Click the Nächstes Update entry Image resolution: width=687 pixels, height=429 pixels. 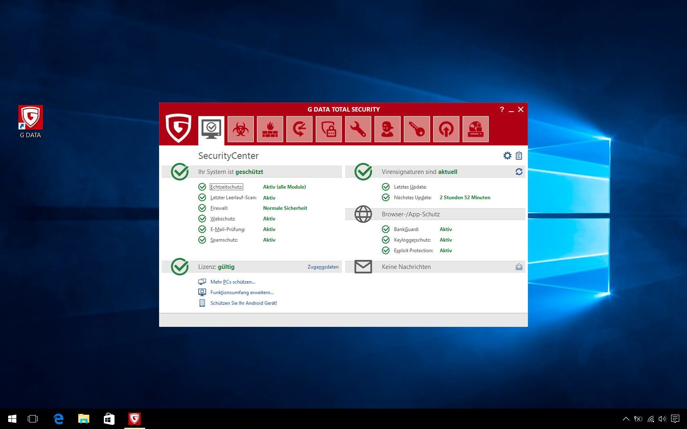tap(413, 198)
